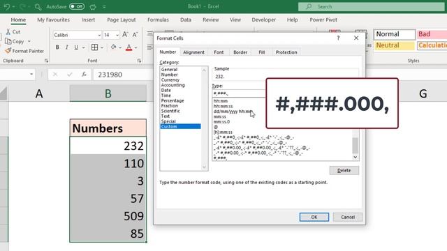447x251 pixels.
Task: Toggle Underline formatting
Action: 76,47
